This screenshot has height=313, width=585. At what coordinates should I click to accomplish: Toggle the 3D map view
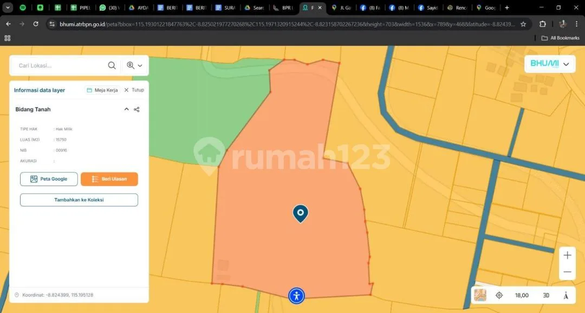pos(546,295)
